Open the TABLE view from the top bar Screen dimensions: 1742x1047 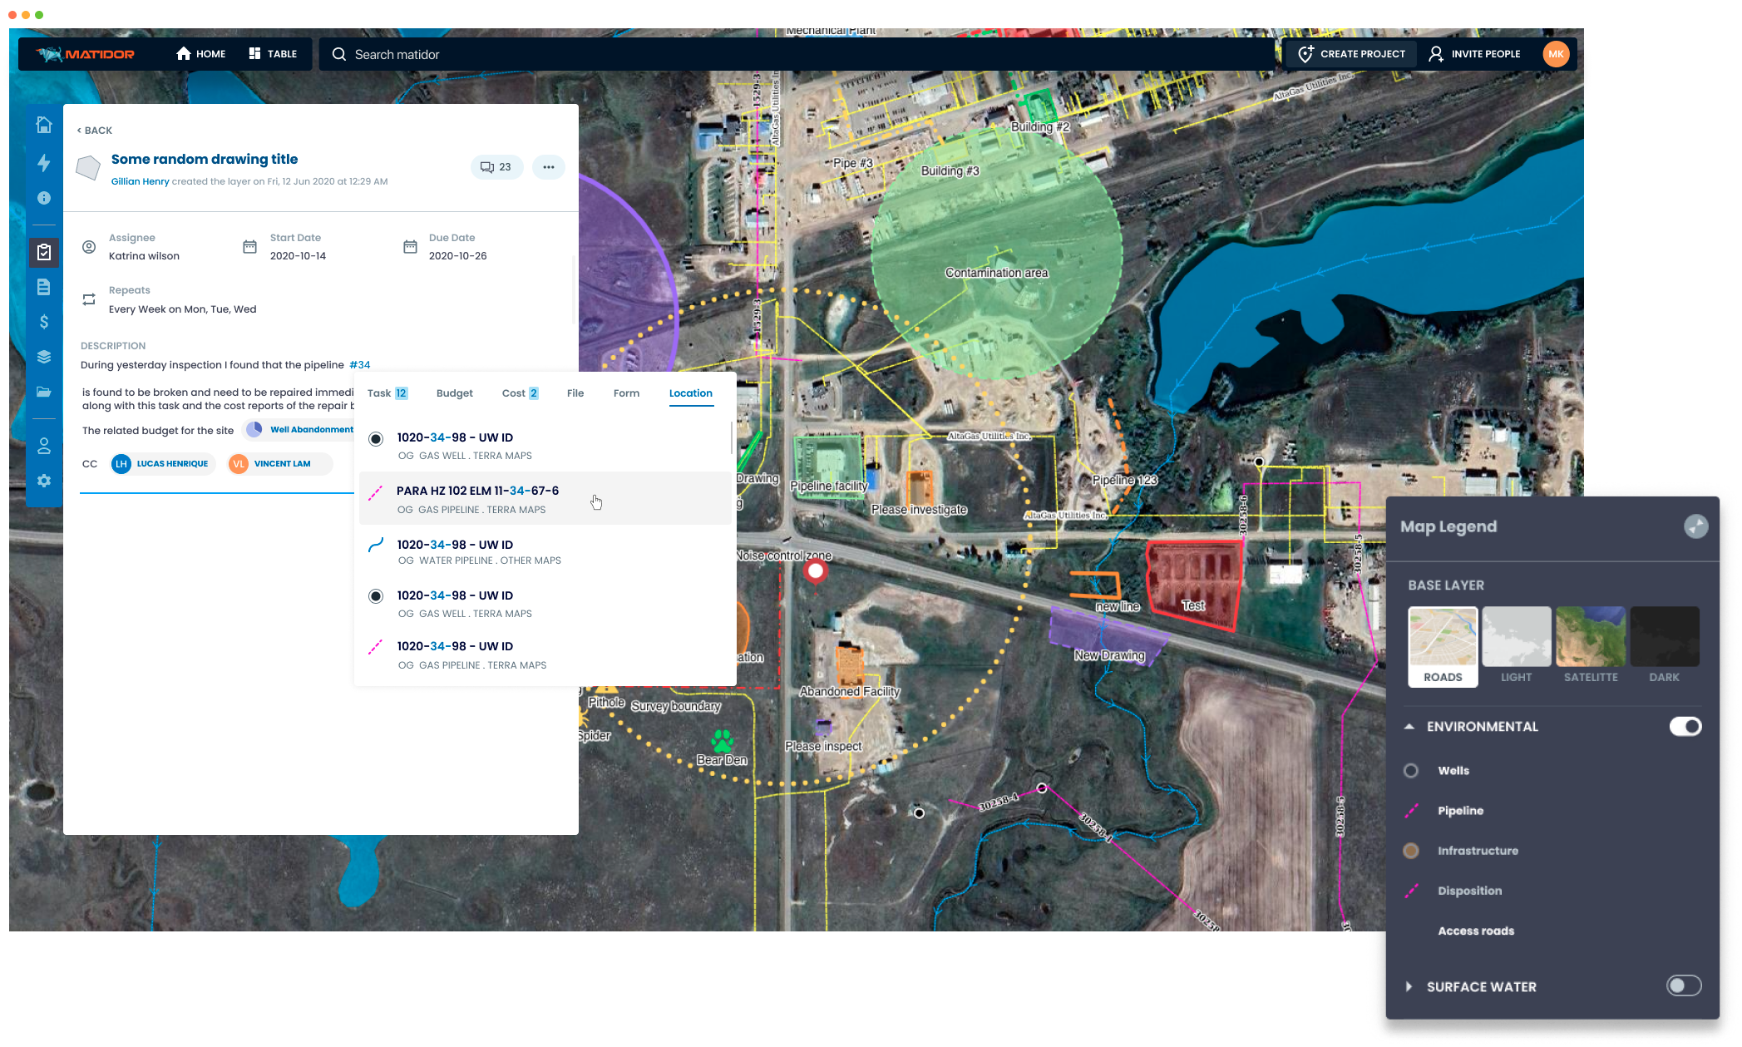[274, 53]
